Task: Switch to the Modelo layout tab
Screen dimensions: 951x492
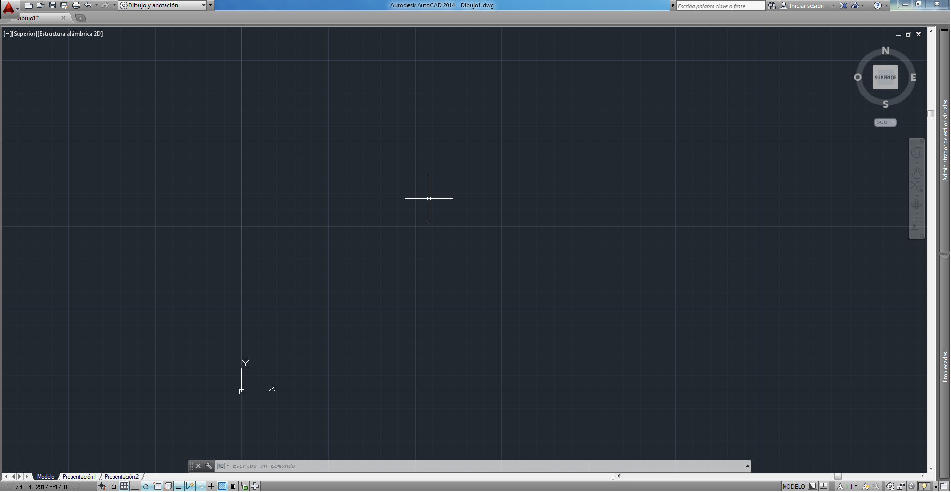Action: coord(46,477)
